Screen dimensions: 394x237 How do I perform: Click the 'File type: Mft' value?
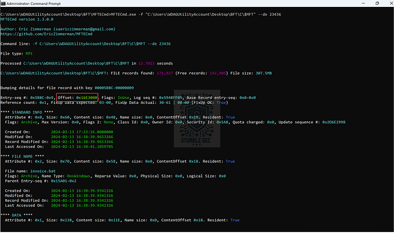pos(29,54)
